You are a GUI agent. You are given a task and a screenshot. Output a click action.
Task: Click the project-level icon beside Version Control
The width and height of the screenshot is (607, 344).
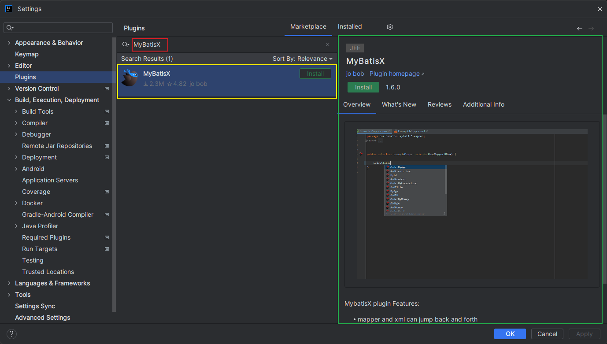point(107,89)
